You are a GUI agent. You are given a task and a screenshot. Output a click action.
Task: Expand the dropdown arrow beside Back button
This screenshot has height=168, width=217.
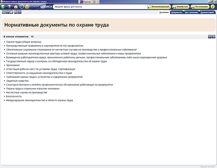(6, 7)
